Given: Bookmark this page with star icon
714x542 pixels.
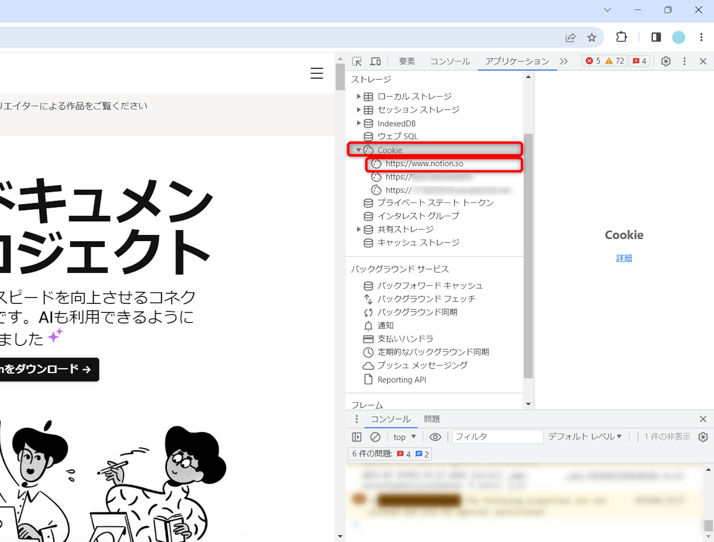Looking at the screenshot, I should pyautogui.click(x=592, y=37).
